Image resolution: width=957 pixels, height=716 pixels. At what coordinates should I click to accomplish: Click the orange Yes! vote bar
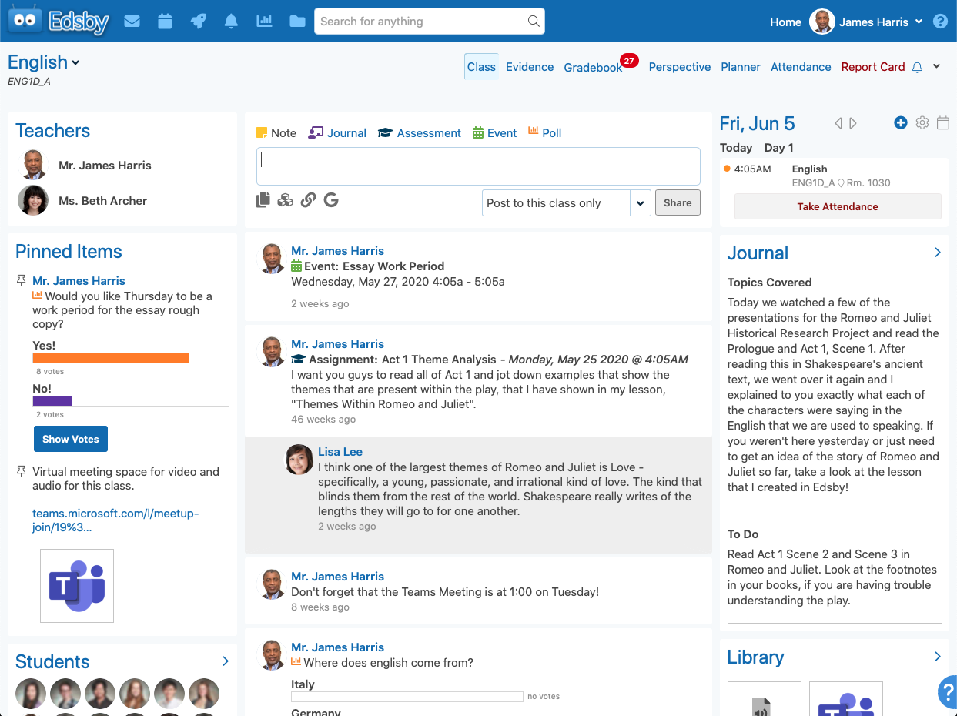point(111,358)
